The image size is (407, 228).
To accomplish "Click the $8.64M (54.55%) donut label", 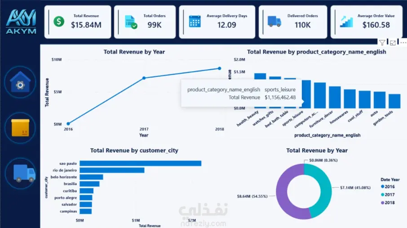I will pyautogui.click(x=252, y=196).
